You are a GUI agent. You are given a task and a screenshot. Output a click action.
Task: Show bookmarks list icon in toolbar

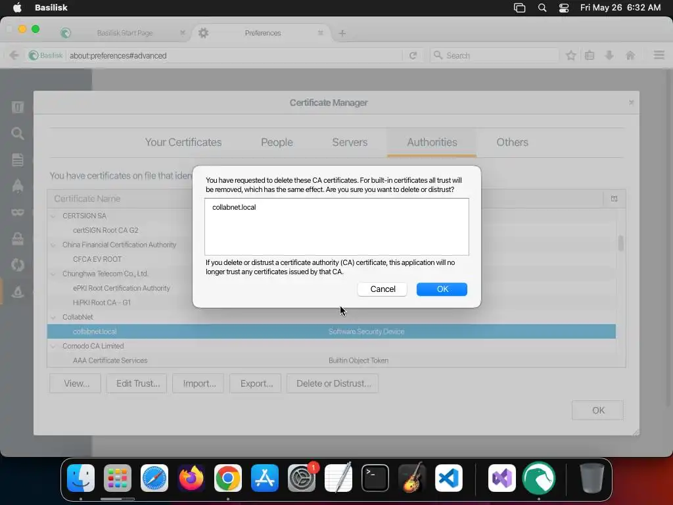(590, 55)
